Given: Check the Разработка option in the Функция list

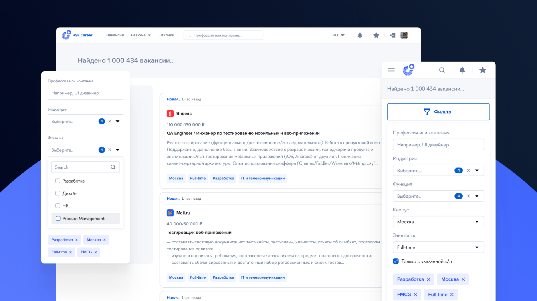Looking at the screenshot, I should pos(58,181).
